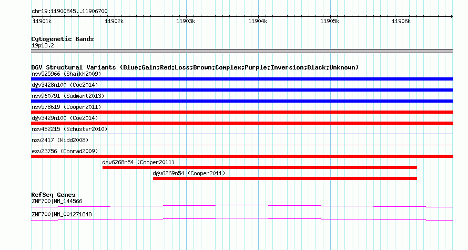Click the 11906k ruler position
Screen dimensions: 468x250
[x=401, y=22]
